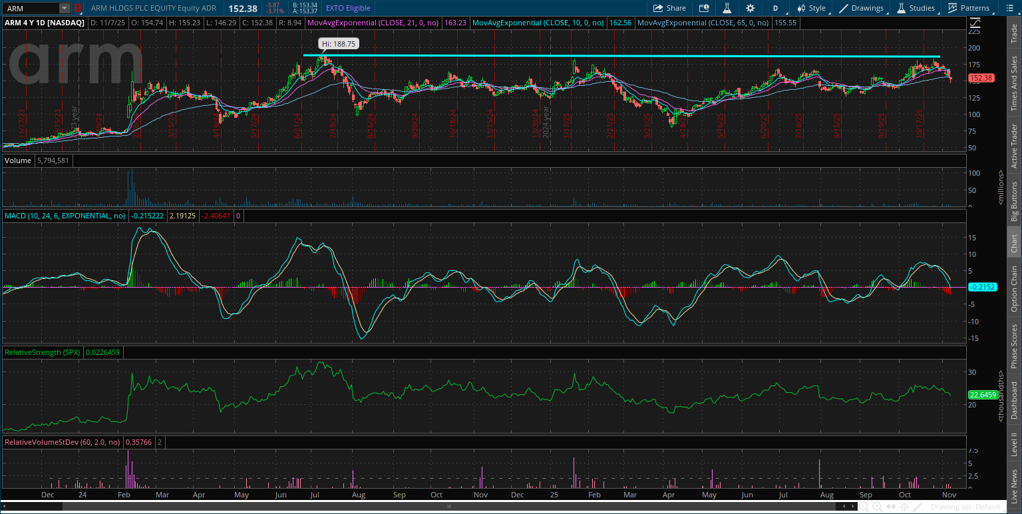The width and height of the screenshot is (1022, 514).
Task: Select the Chart side tab
Action: [1014, 244]
